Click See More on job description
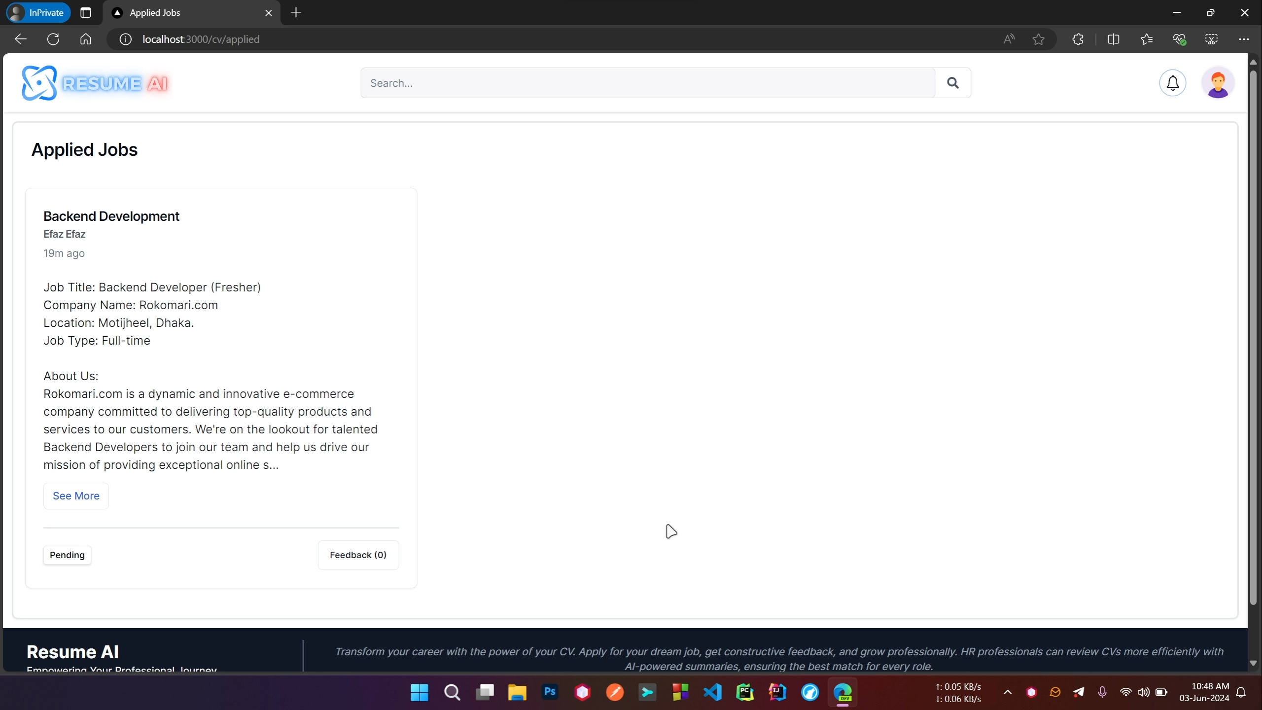1262x710 pixels. [76, 496]
